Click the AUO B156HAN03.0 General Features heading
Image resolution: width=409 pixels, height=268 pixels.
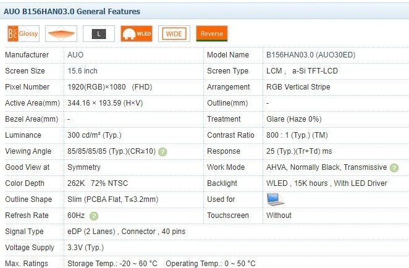click(x=72, y=12)
